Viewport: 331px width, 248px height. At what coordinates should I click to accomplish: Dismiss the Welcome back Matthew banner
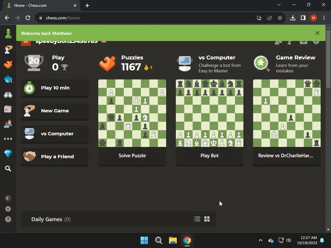pyautogui.click(x=317, y=33)
